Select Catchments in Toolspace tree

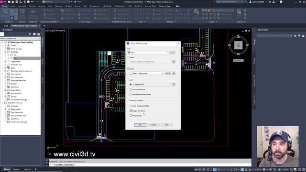tap(16, 74)
